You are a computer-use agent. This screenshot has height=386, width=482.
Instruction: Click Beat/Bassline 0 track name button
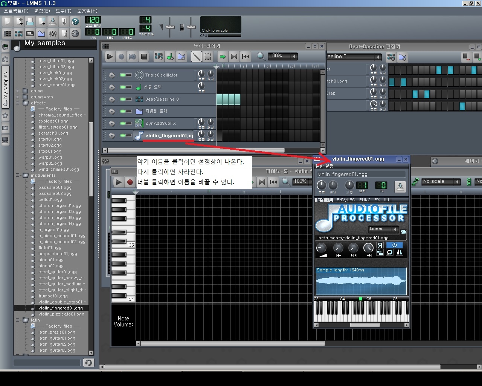click(x=163, y=99)
